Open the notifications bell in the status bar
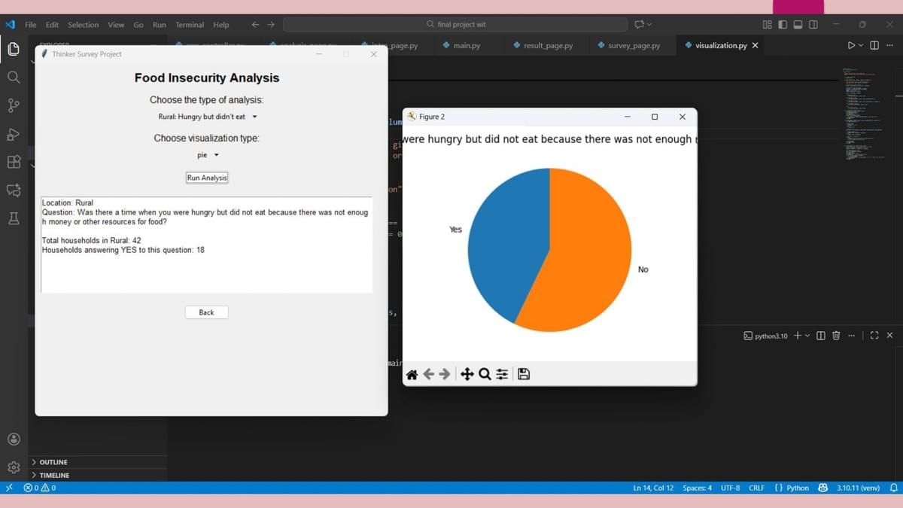 (894, 488)
